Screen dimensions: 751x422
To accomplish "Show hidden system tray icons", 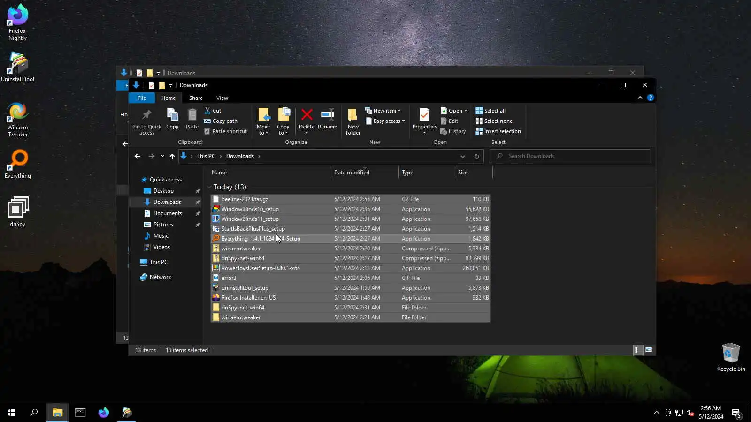I will [x=656, y=413].
